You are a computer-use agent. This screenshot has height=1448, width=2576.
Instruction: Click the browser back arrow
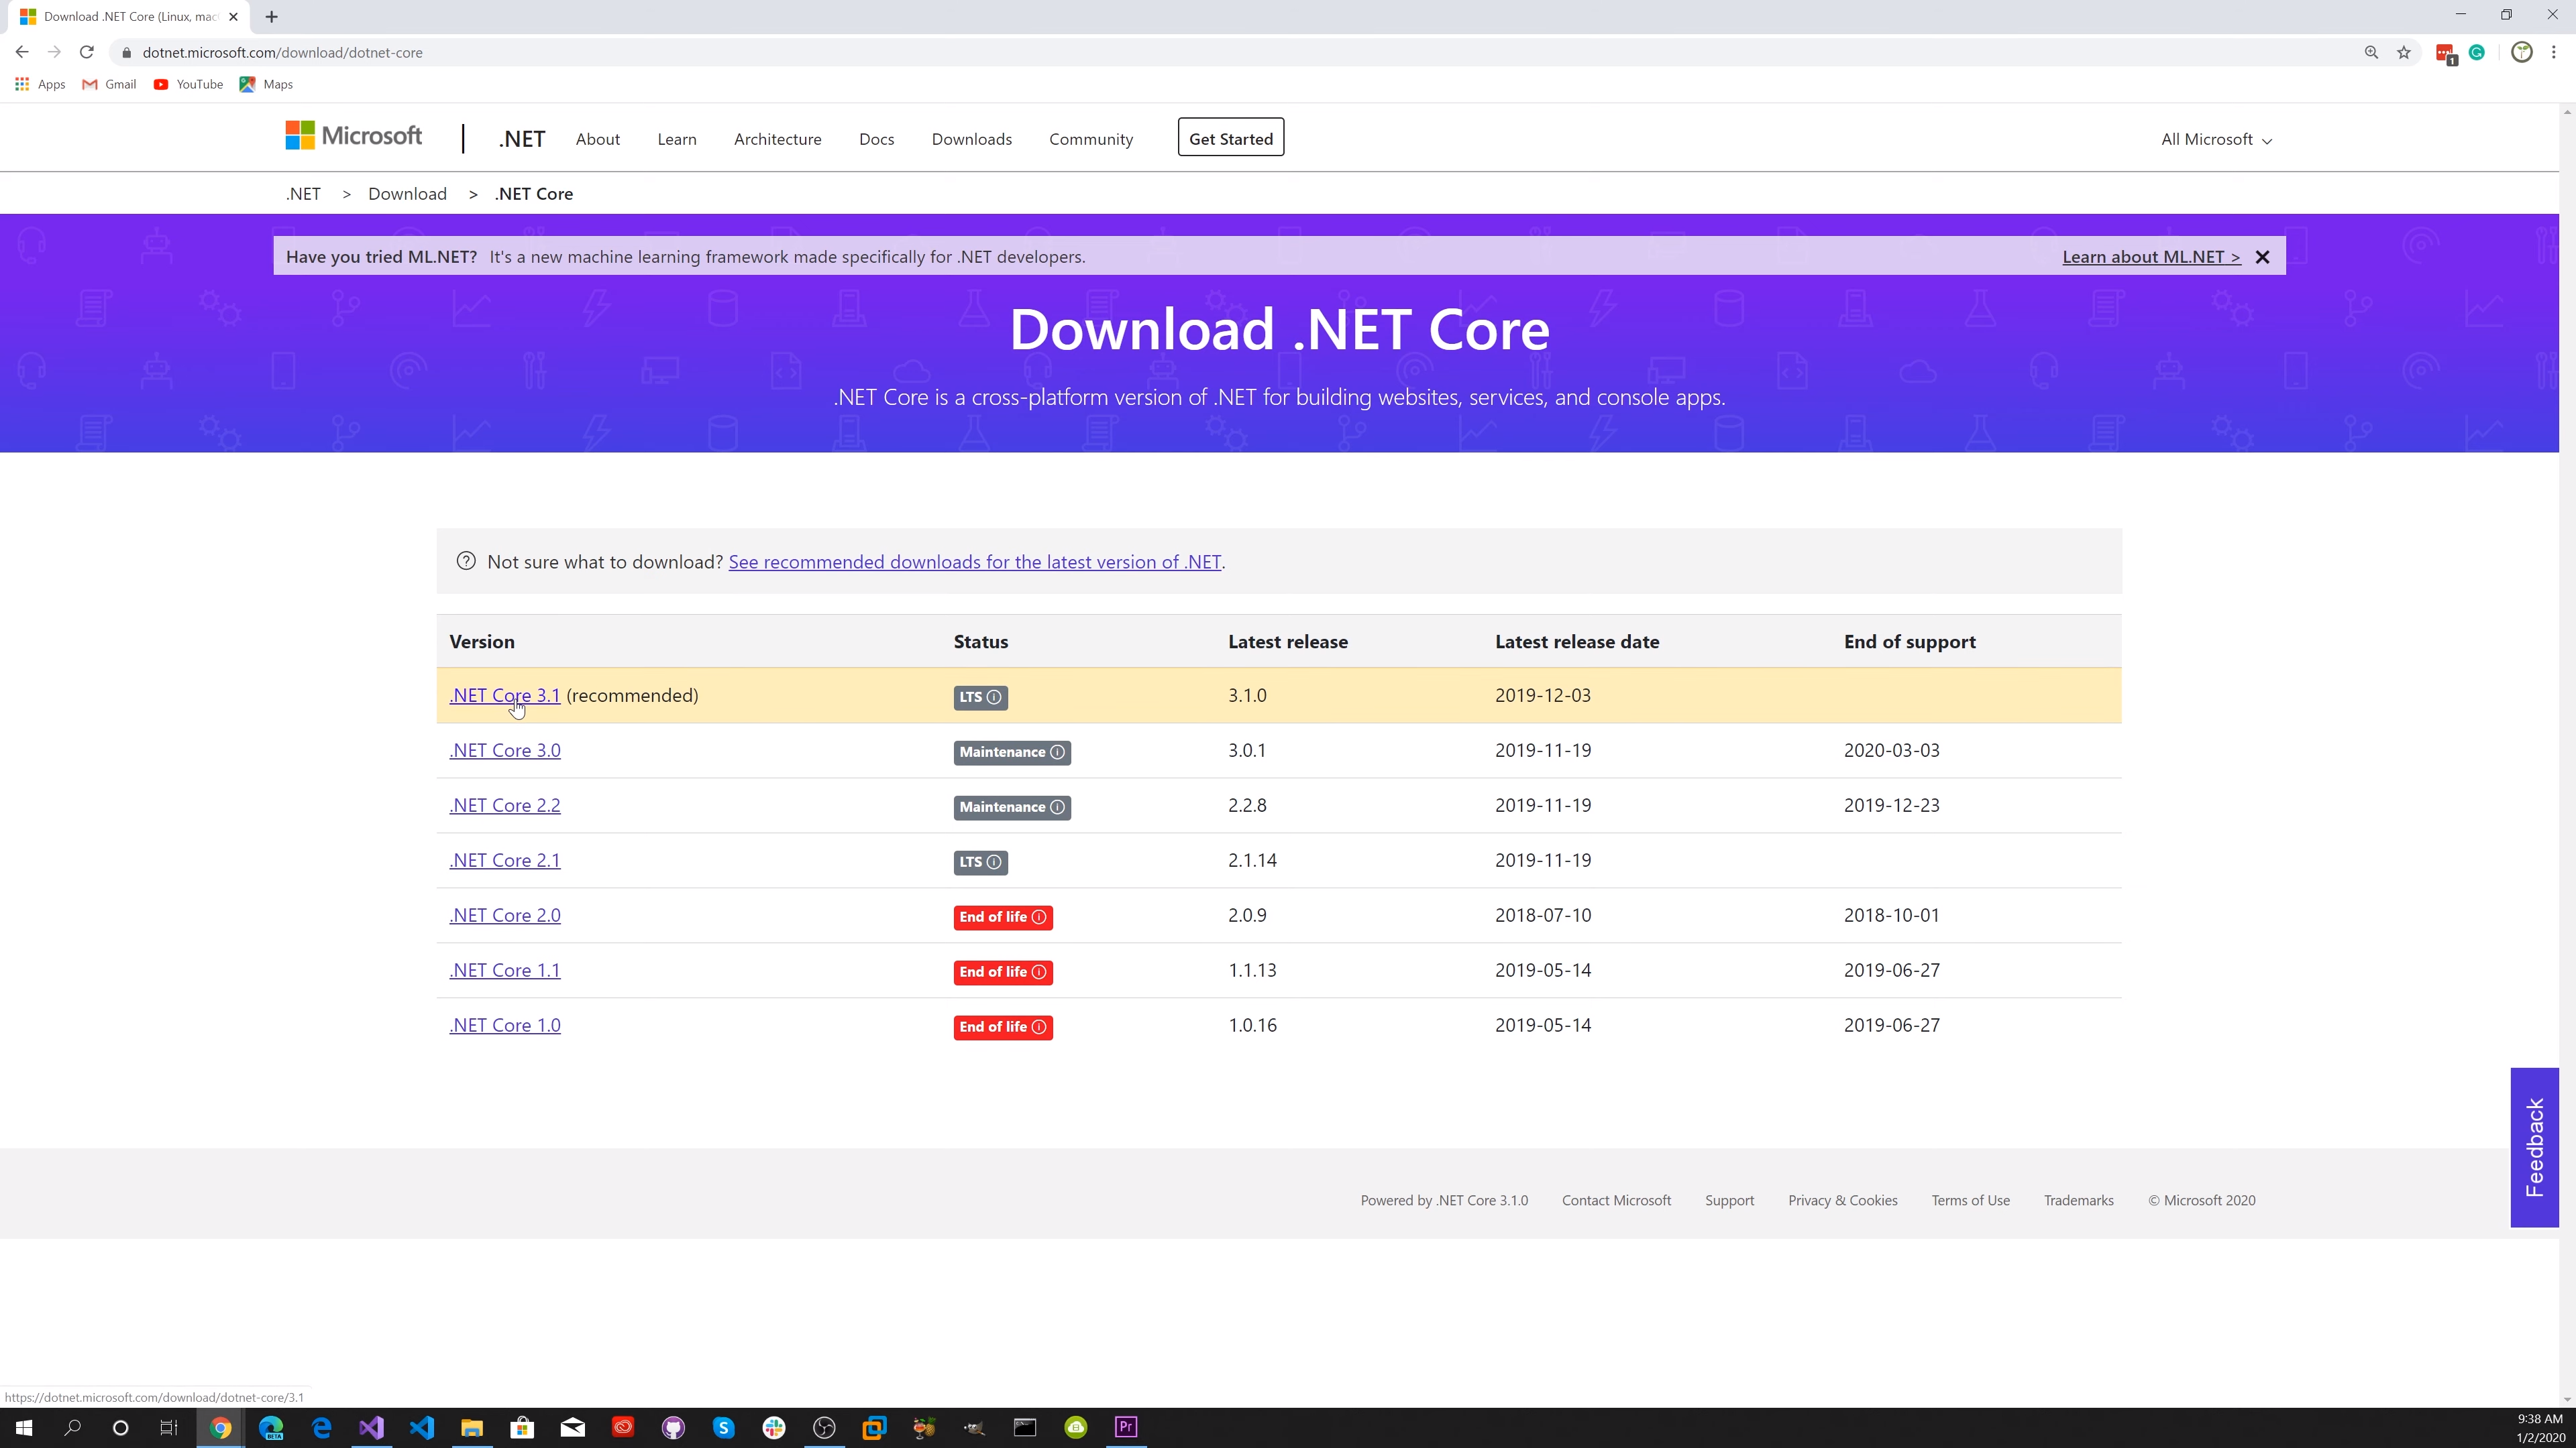coord(22,52)
